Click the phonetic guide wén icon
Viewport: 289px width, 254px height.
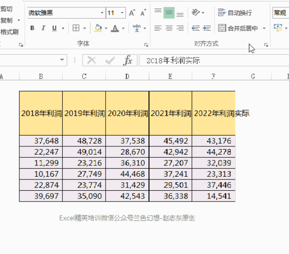coord(136,28)
